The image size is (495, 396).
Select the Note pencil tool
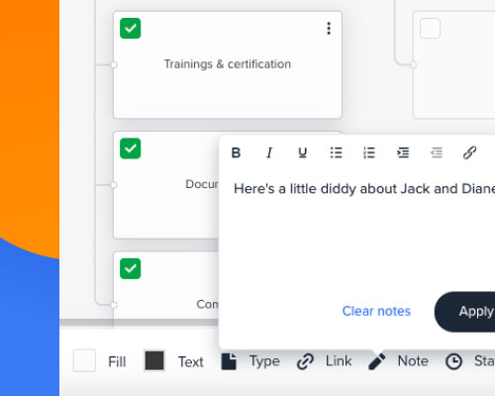(x=398, y=361)
